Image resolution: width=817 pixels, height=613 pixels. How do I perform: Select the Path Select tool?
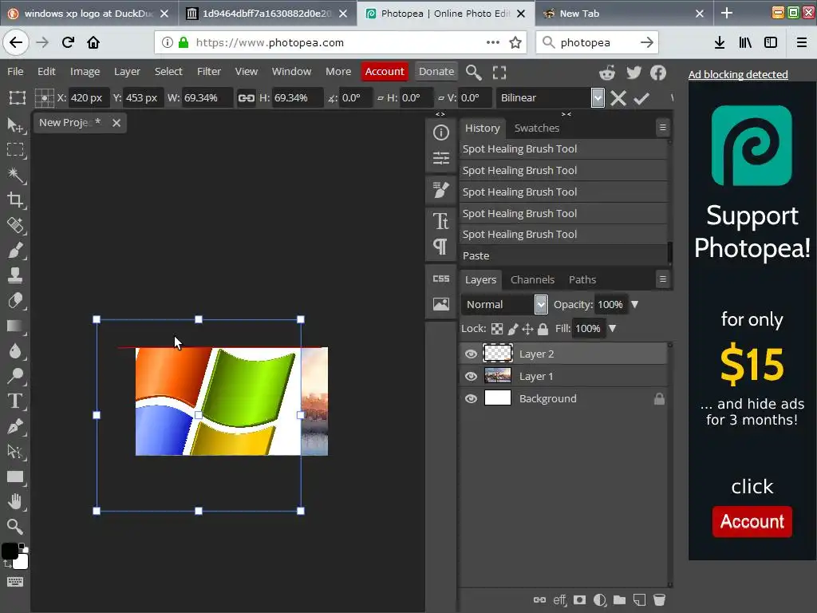15,452
